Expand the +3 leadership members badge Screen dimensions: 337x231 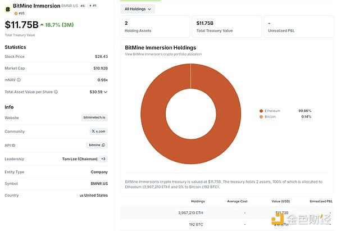click(103, 158)
